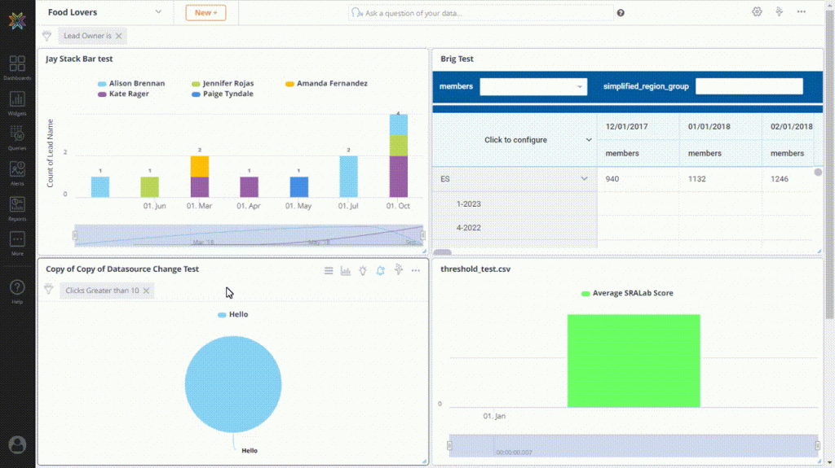The width and height of the screenshot is (835, 468).
Task: Click Copy of Copy of Datasource title
Action: (122, 269)
